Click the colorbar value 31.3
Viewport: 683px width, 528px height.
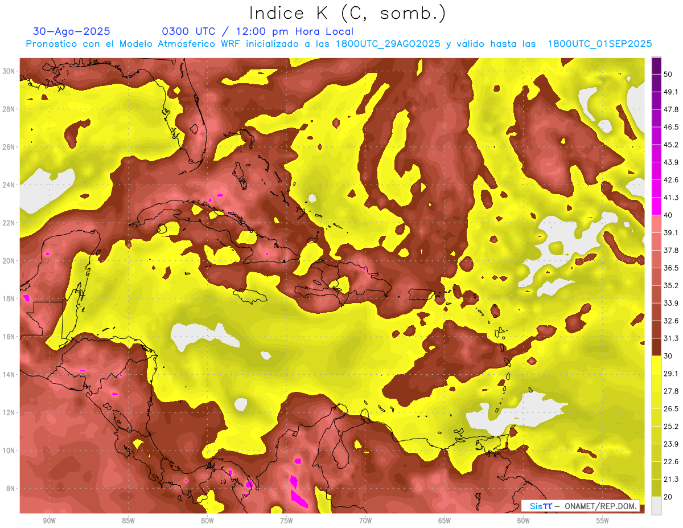[670, 338]
